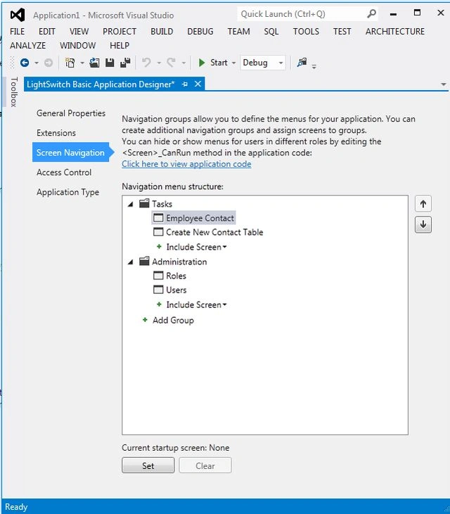
Task: Click the Roles screen icon
Action: pyautogui.click(x=158, y=276)
